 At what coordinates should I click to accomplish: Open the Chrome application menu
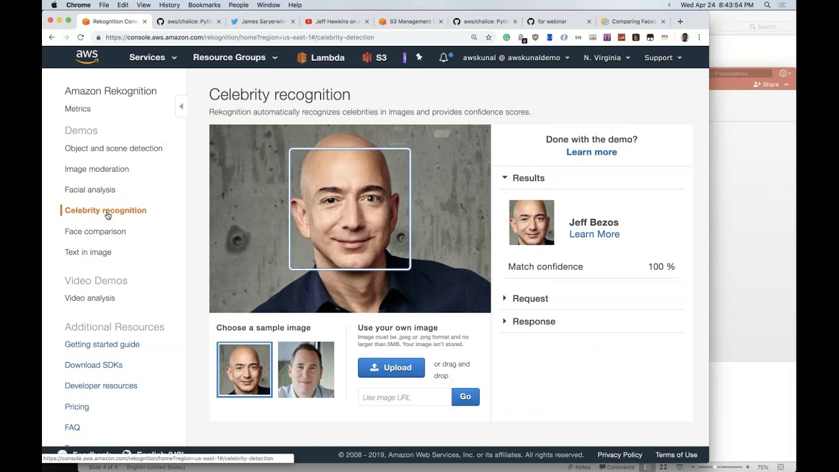(79, 5)
